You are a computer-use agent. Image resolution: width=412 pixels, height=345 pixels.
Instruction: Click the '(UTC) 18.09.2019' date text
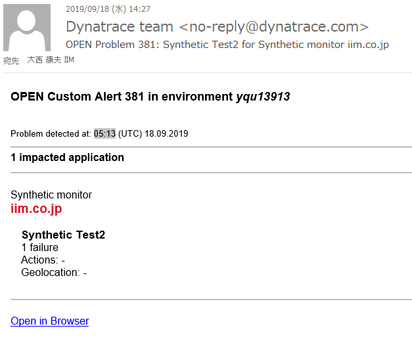tap(153, 133)
